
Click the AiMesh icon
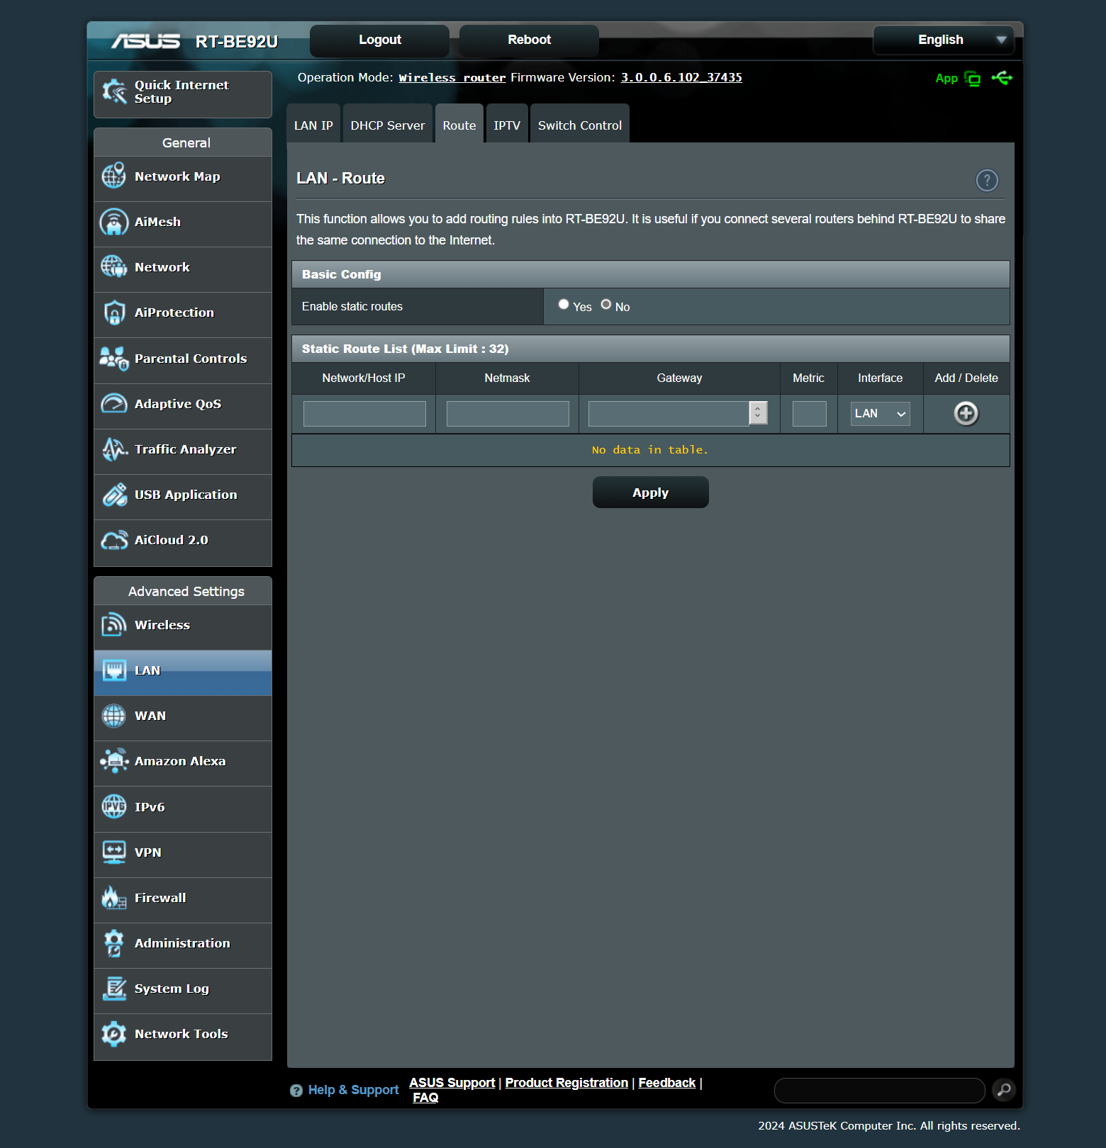tap(113, 222)
